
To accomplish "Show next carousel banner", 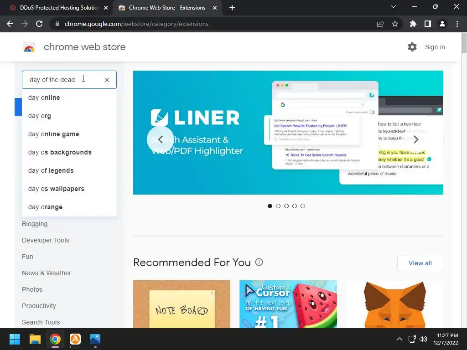I will click(416, 139).
